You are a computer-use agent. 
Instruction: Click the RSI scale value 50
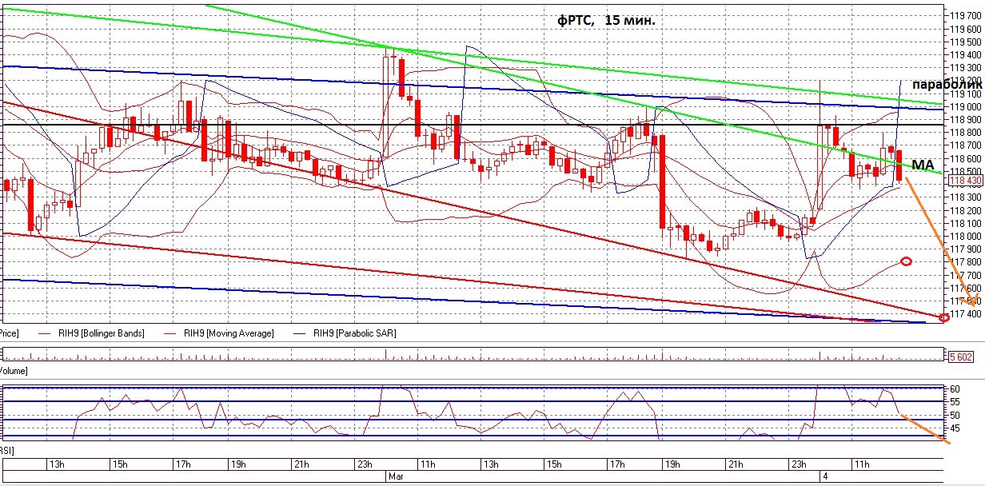click(955, 416)
